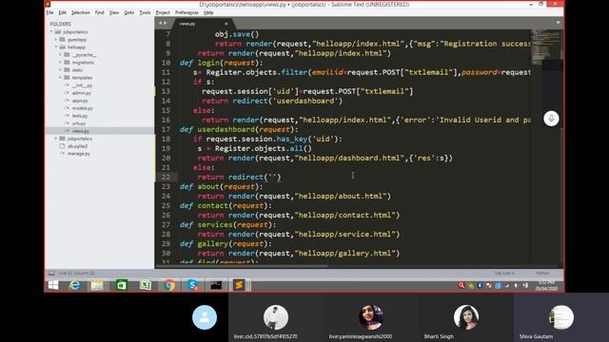Select views.py in sidebar
609x342 pixels.
tap(100, 131)
